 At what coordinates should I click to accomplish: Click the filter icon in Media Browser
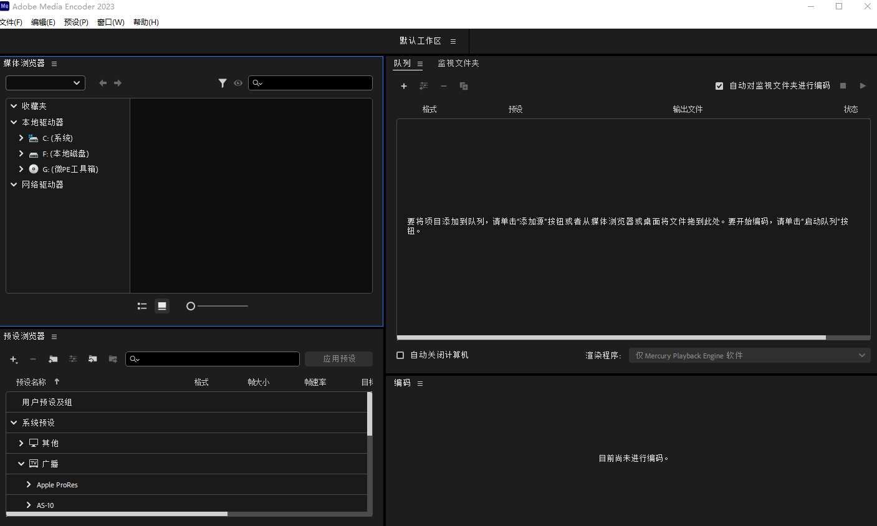(223, 83)
